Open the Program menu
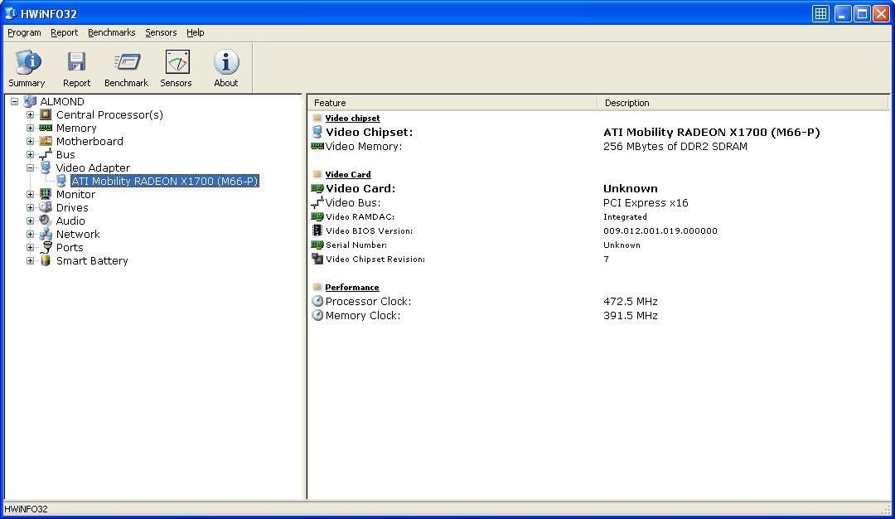The width and height of the screenshot is (895, 519). 24,32
